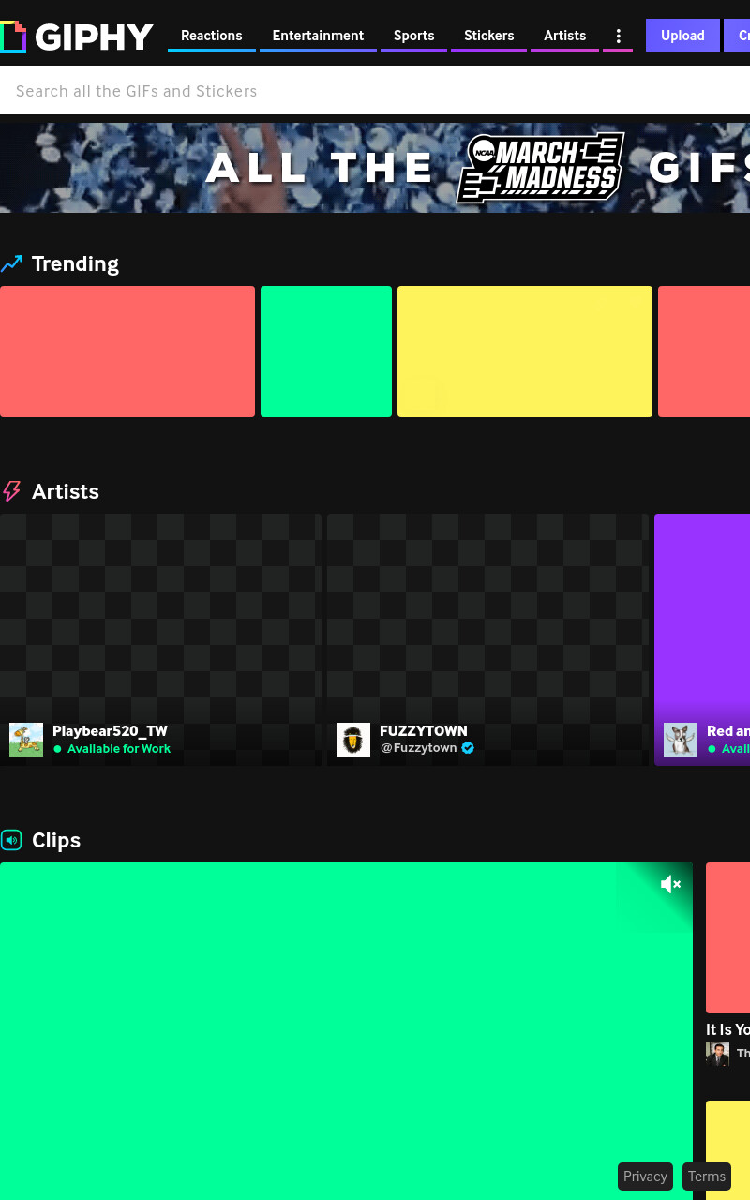This screenshot has height=1200, width=750.
Task: Click the @Fuzzytown handle
Action: coord(418,748)
